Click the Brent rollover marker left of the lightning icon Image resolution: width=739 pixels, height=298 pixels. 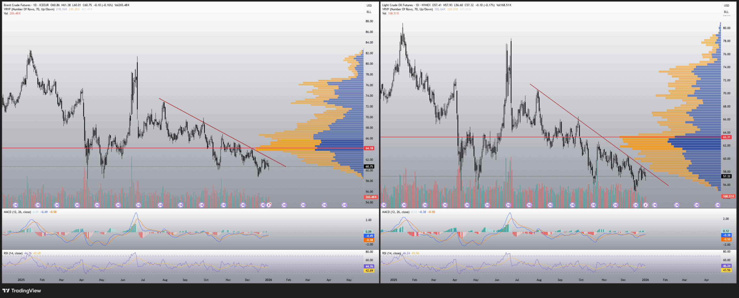click(x=262, y=205)
